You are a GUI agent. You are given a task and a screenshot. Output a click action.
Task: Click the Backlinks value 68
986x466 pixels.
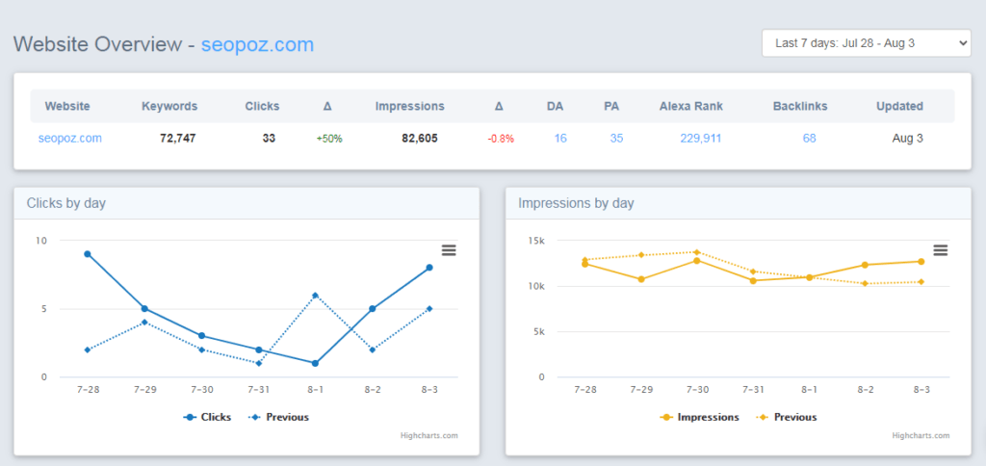click(x=809, y=139)
